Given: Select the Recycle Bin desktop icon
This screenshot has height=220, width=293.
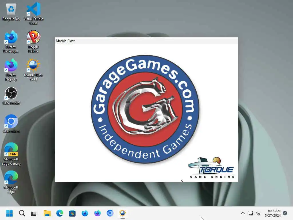Looking at the screenshot, I should coord(11,12).
